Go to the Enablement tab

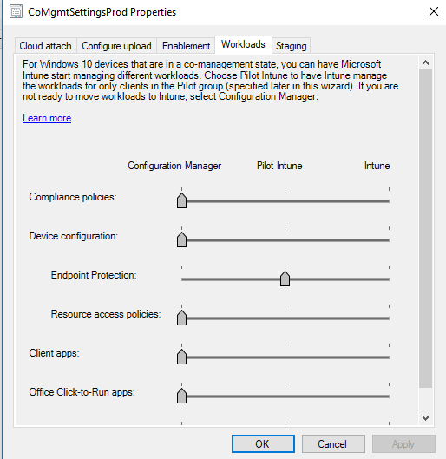(187, 46)
